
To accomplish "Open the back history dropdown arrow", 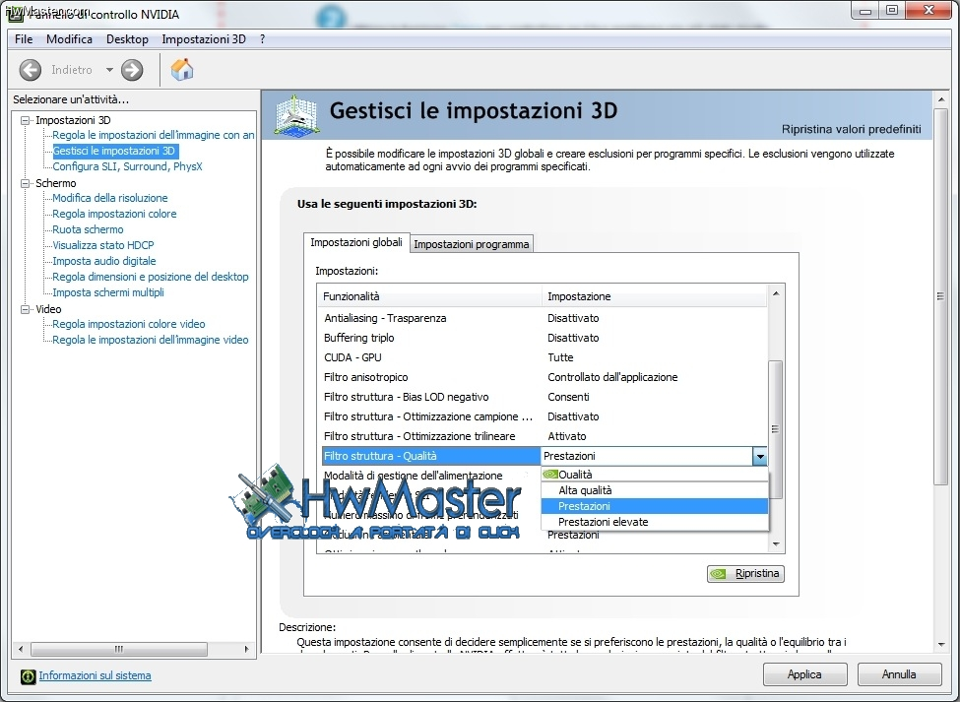I will 109,70.
